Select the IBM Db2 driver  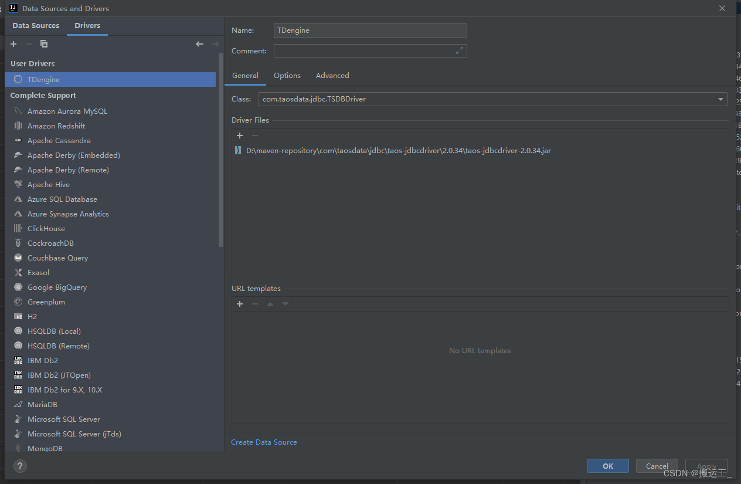point(110,360)
